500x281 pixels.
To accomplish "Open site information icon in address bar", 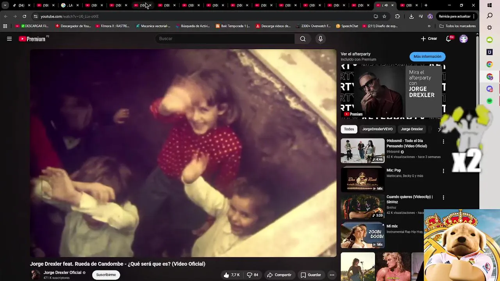I will point(35,16).
